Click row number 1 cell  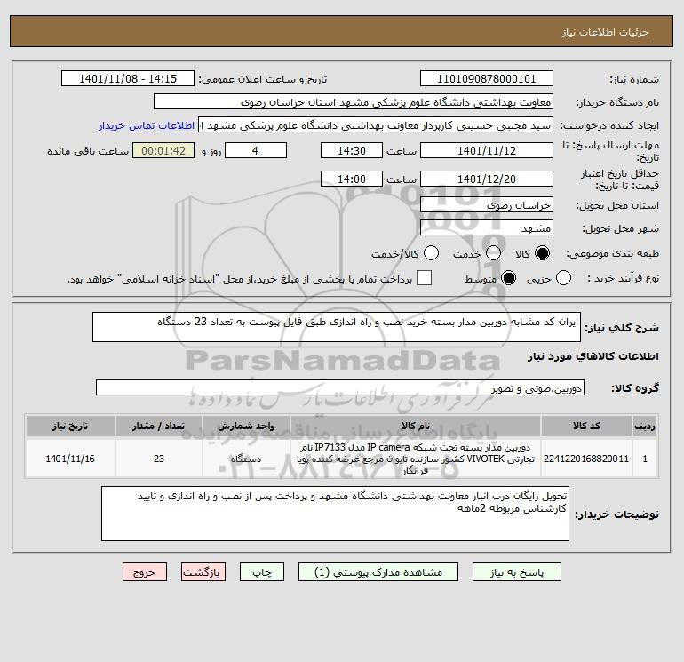point(645,459)
